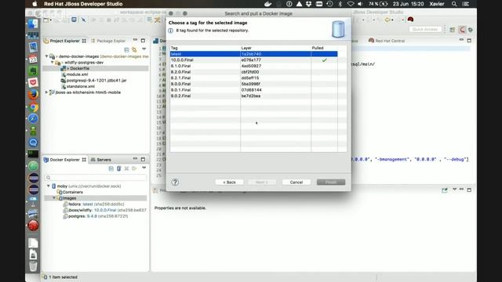Collapse the demo-docker-images project
The image size is (502, 282).
pos(47,56)
